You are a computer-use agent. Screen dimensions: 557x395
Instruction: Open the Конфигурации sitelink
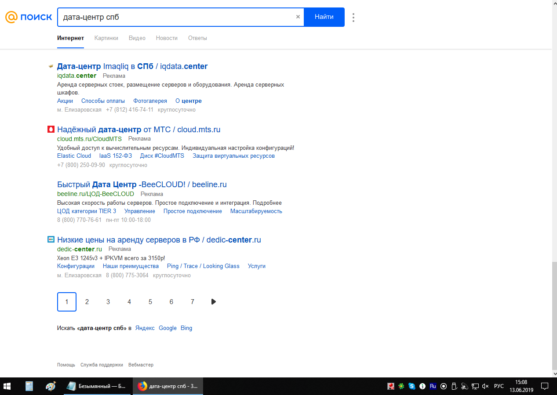point(76,266)
